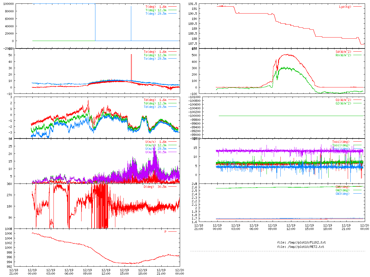Click the G2(W/m^2) legend label
The width and height of the screenshot is (370, 277).
coord(343,103)
